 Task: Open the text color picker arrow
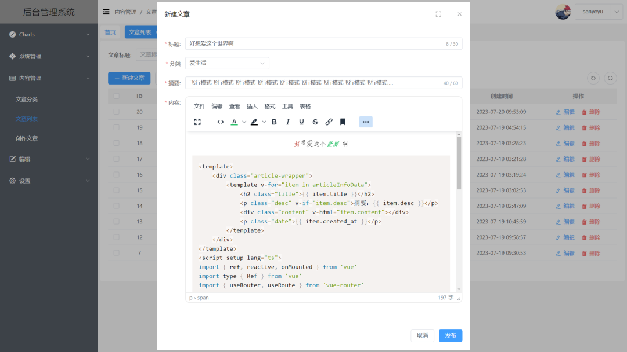pyautogui.click(x=244, y=122)
